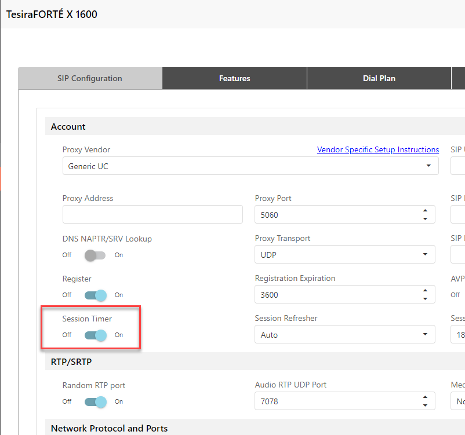The width and height of the screenshot is (465, 435).
Task: Switch to the SIP Configuration tab
Action: [x=90, y=78]
